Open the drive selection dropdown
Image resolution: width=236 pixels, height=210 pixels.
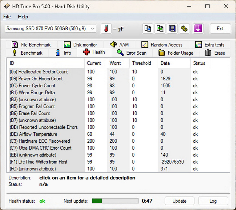click(x=93, y=29)
